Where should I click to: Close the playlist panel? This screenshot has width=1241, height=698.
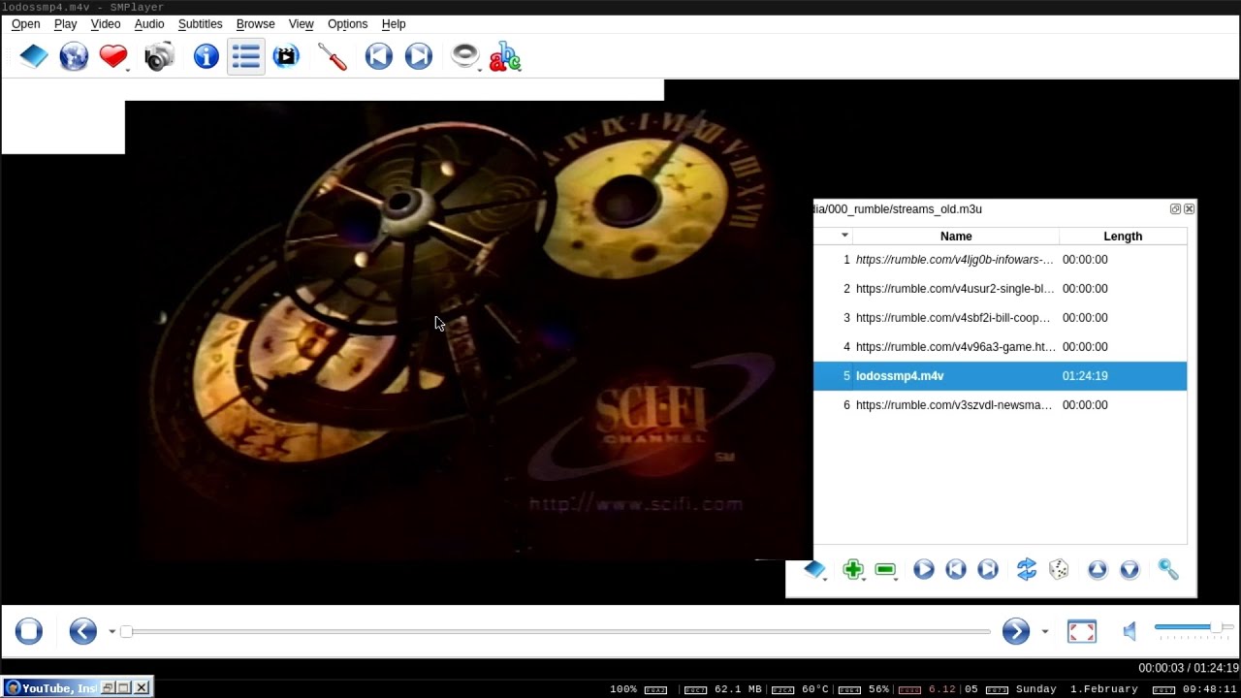[x=1189, y=208]
